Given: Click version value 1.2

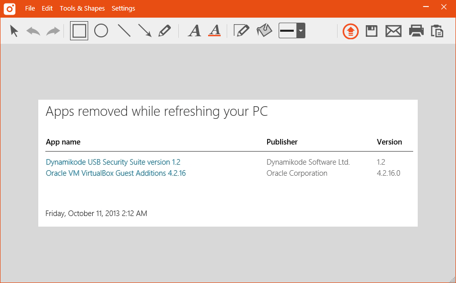Looking at the screenshot, I should [x=381, y=162].
